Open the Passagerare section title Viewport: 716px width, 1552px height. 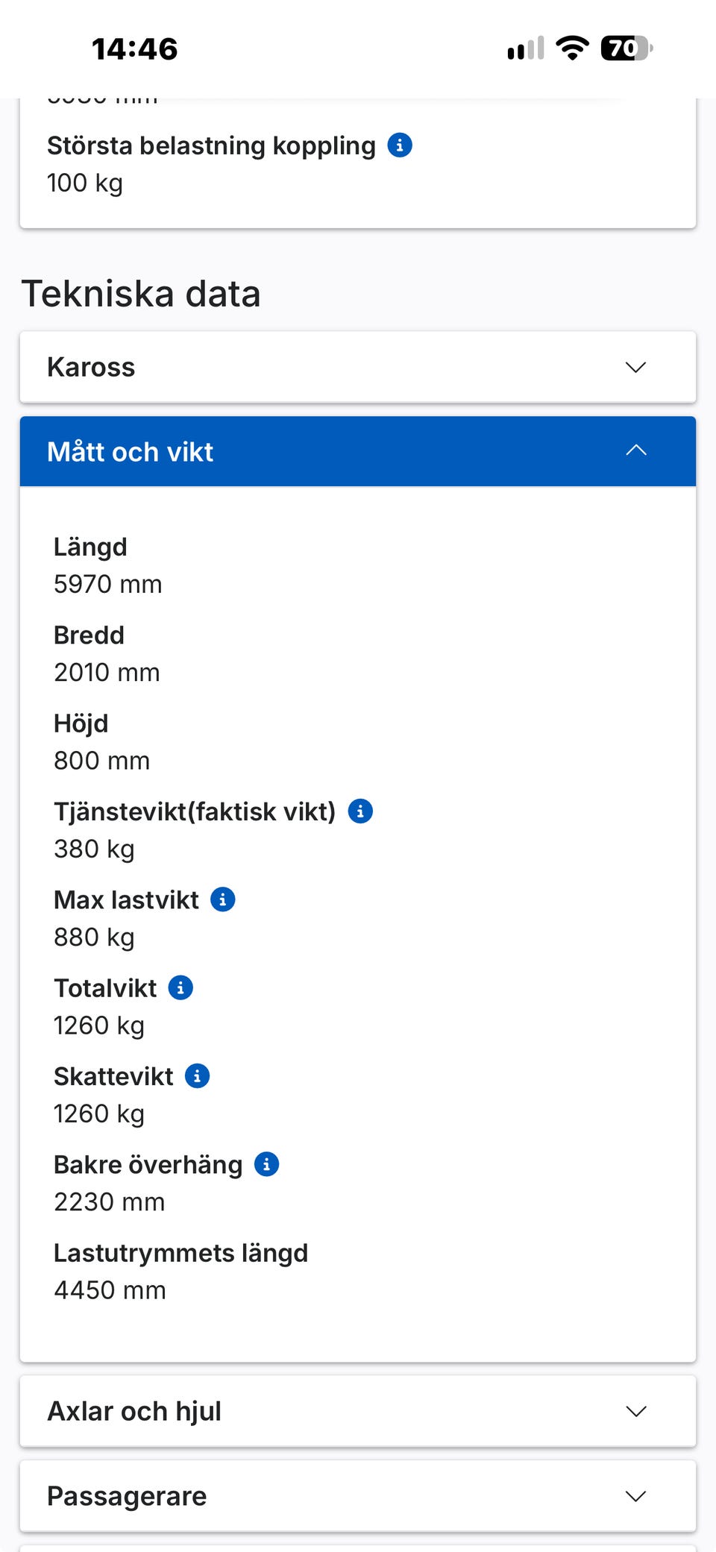127,1496
